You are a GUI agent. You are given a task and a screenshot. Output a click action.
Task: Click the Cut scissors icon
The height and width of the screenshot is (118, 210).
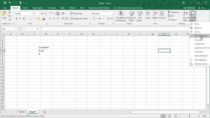pyautogui.click(x=10, y=12)
